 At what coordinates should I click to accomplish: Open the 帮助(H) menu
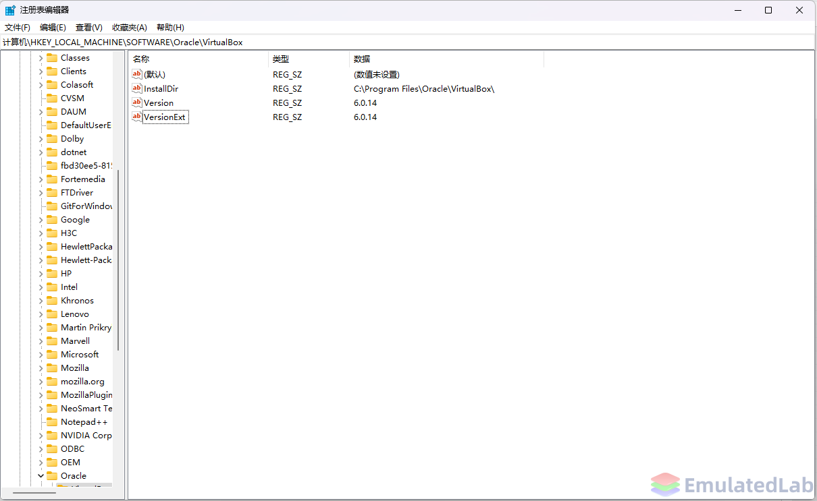170,28
